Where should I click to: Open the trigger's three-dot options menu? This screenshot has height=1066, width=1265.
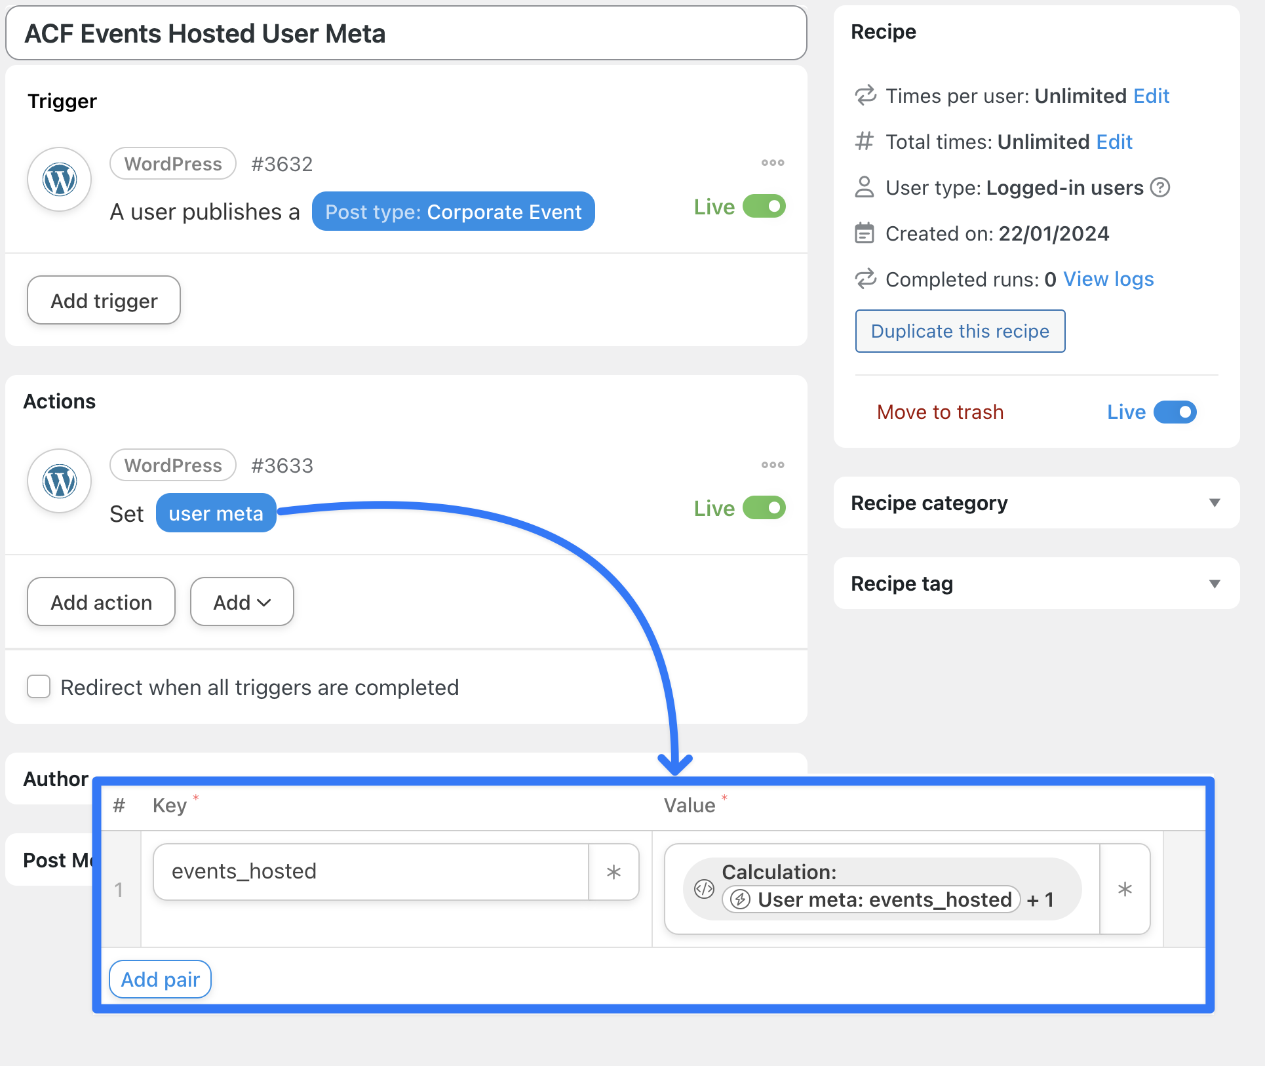pos(772,163)
